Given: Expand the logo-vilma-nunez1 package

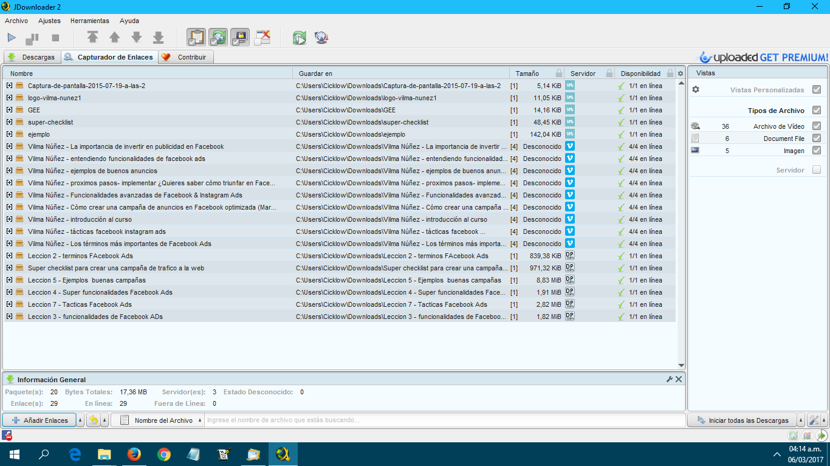Looking at the screenshot, I should (x=9, y=98).
